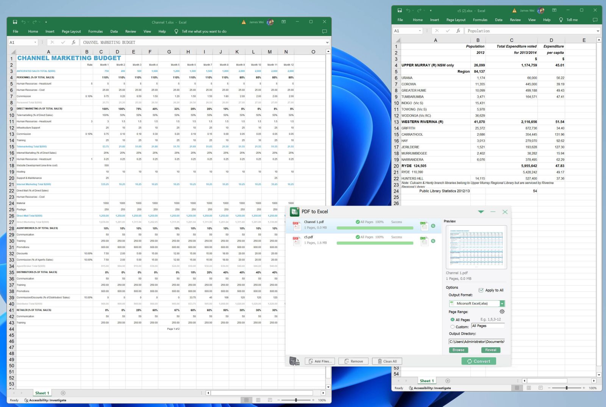Viewport: 606px width, 407px height.
Task: Open comments icon in c5 (2).xlsx ribbon
Action: (x=595, y=20)
